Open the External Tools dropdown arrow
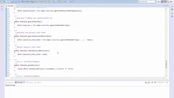This screenshot has height=98, width=174. pyautogui.click(x=34, y=2)
